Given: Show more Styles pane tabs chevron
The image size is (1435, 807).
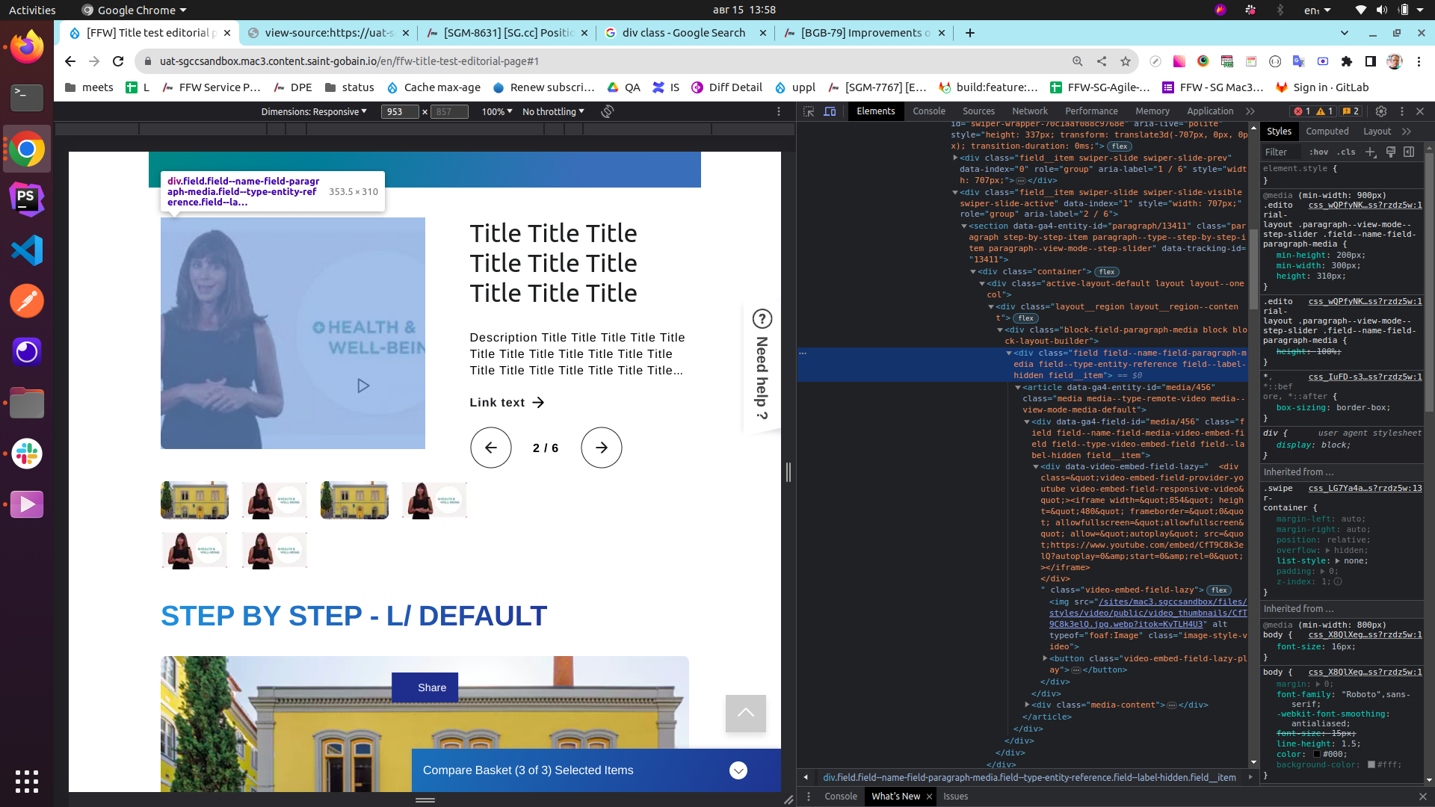Looking at the screenshot, I should (1407, 132).
